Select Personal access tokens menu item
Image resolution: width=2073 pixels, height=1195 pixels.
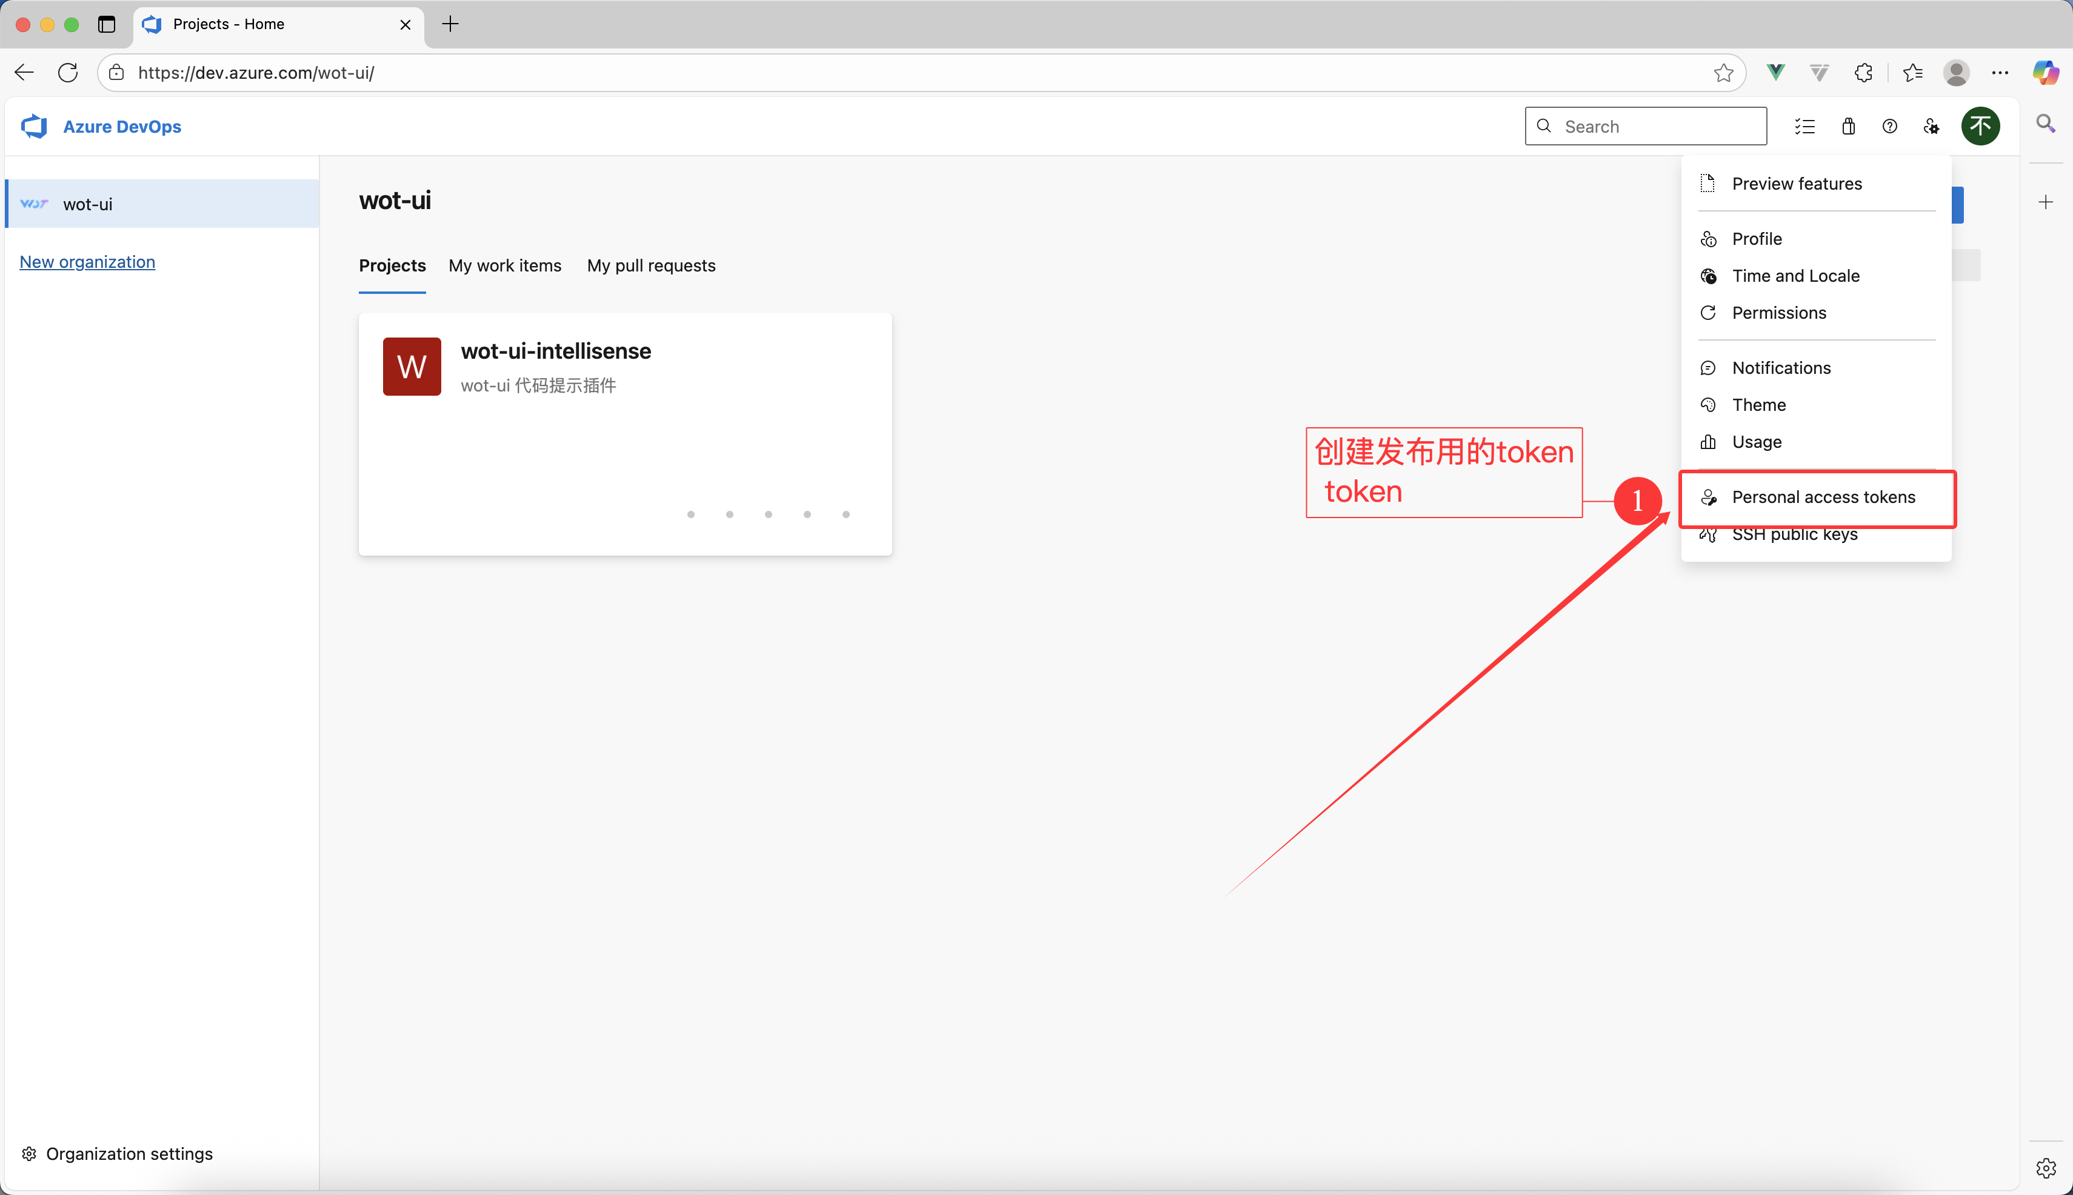[1823, 498]
